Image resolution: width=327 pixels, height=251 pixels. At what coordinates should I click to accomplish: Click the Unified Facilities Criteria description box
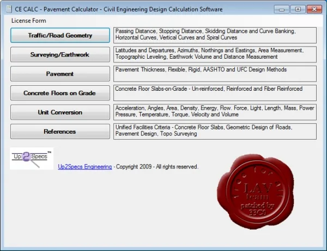215,131
